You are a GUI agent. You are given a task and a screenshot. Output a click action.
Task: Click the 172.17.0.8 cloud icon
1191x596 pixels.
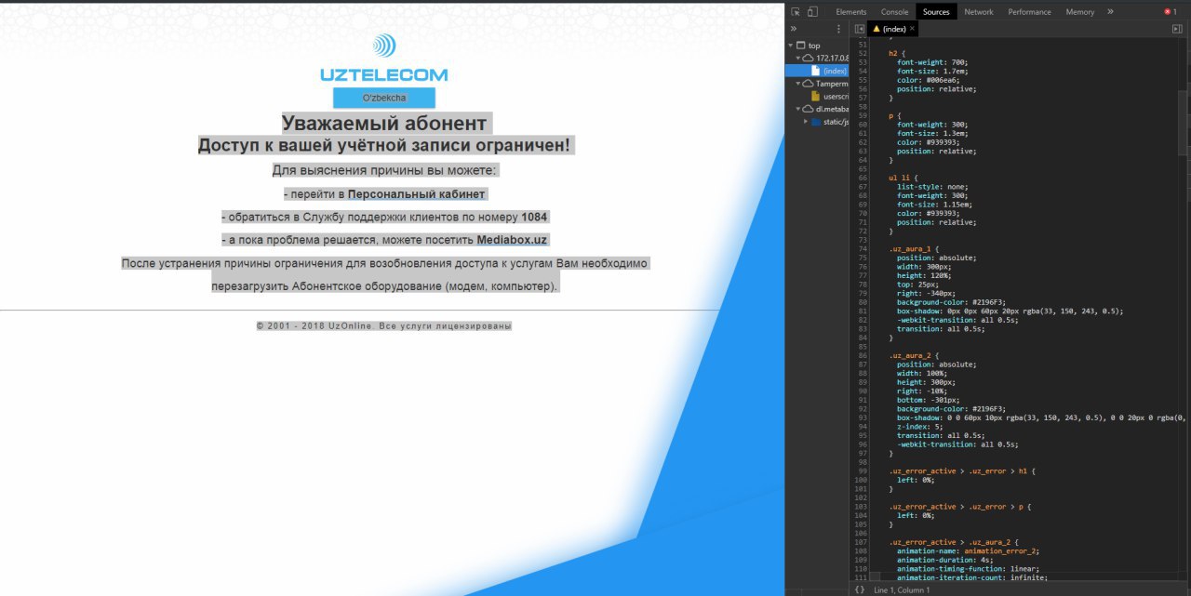click(809, 59)
